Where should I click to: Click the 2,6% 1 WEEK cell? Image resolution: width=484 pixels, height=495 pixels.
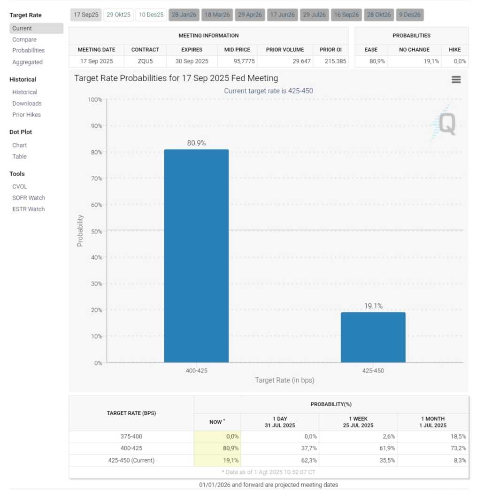click(358, 437)
